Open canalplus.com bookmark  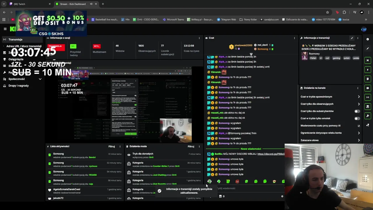tap(270, 20)
